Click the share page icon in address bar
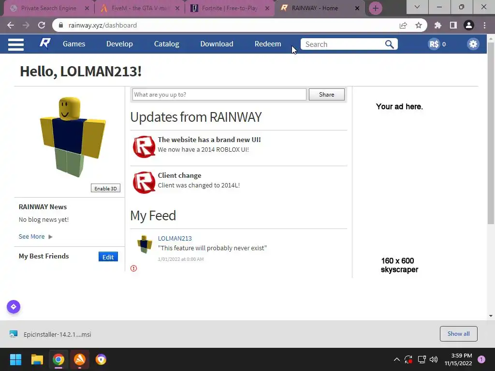495x371 pixels. (403, 25)
